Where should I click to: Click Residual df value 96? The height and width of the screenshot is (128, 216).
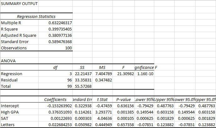click(x=55, y=80)
